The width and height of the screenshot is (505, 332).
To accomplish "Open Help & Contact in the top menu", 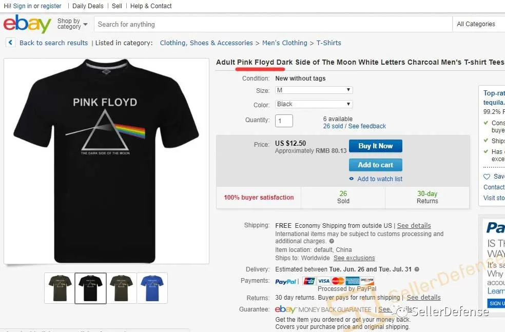I will coord(151,6).
